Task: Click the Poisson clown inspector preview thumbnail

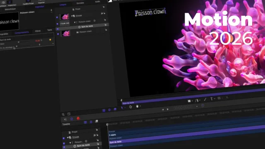Action: click(x=9, y=21)
